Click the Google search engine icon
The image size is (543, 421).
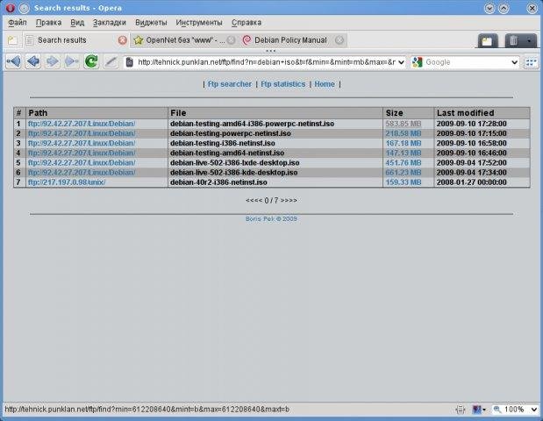click(418, 62)
